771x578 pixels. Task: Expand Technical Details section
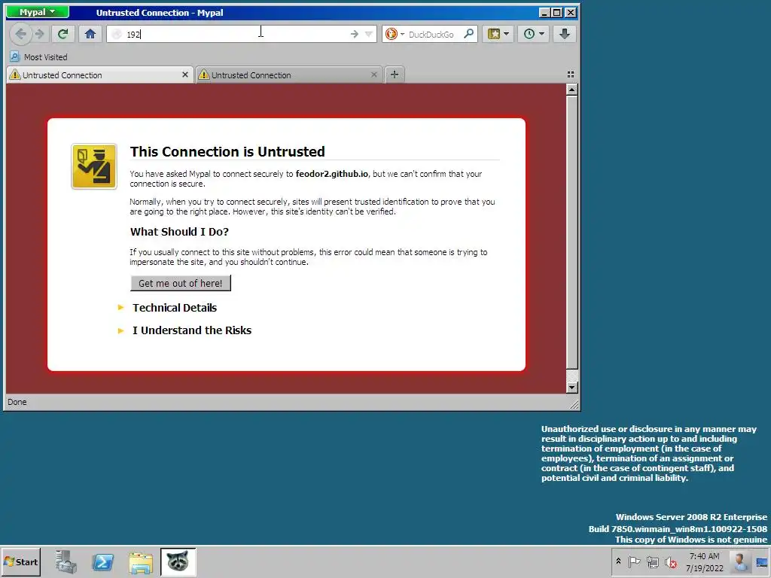point(174,308)
